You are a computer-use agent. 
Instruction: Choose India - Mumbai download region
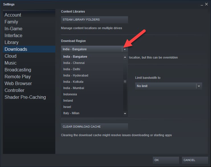(74, 88)
